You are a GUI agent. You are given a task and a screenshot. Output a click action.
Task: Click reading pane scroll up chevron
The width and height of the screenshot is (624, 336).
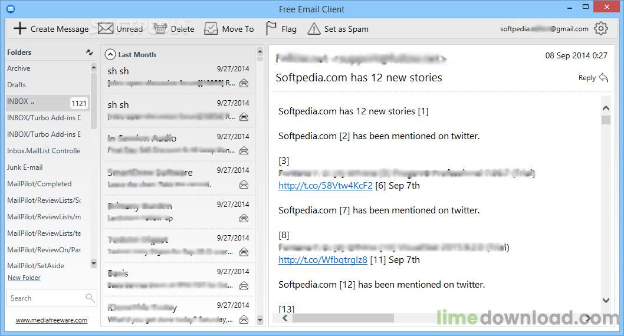tap(606, 108)
